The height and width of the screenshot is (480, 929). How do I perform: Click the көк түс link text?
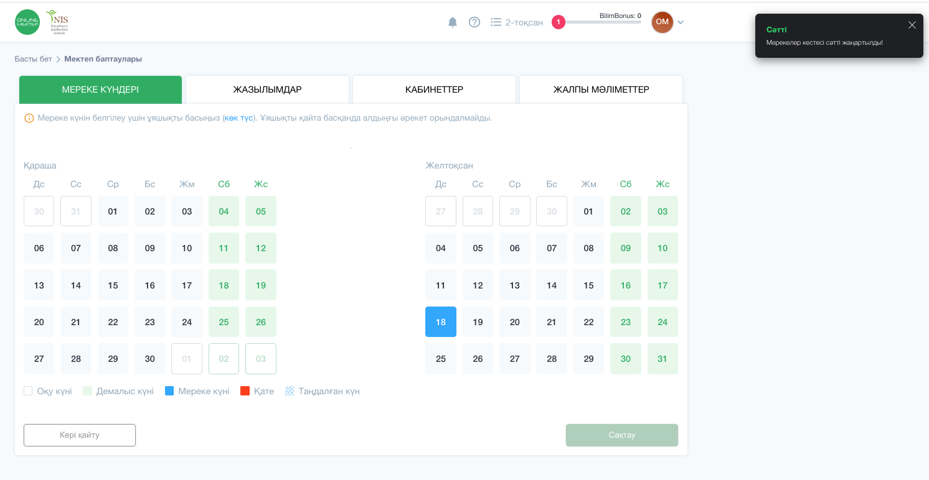coord(240,118)
